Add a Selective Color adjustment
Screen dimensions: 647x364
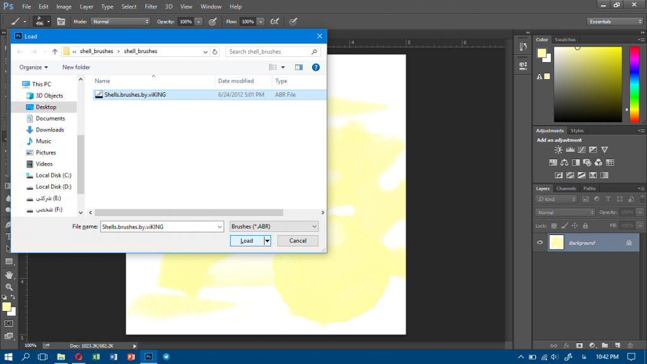(593, 176)
